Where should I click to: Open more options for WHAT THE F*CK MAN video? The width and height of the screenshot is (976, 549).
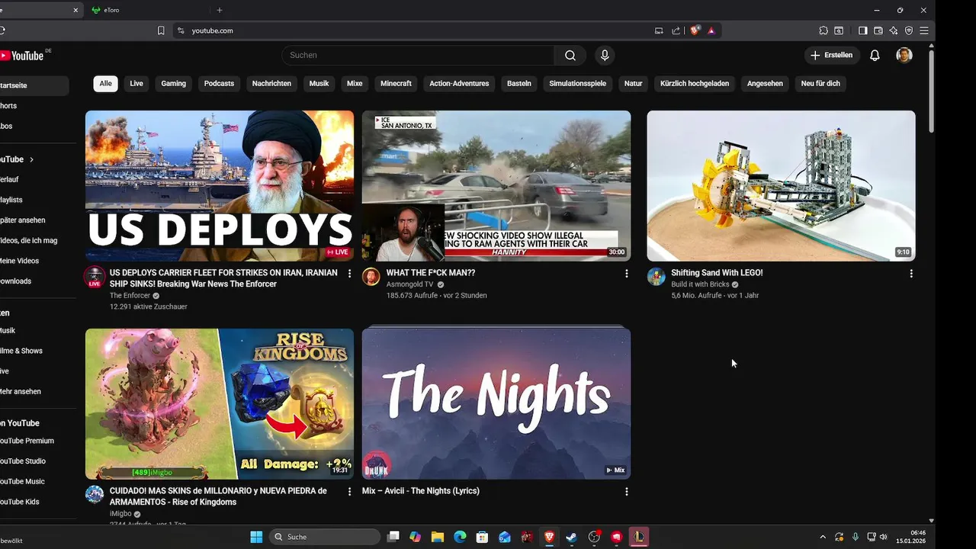coord(627,273)
